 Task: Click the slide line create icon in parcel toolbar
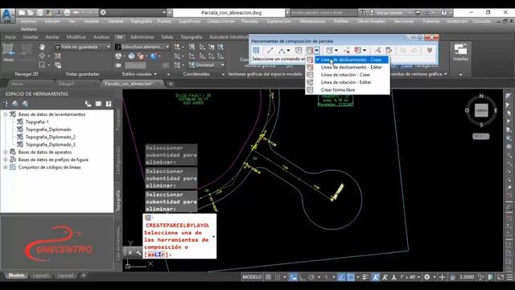coord(309,50)
